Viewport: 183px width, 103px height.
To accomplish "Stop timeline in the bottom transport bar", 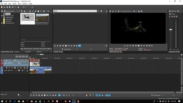I will point(45,95).
